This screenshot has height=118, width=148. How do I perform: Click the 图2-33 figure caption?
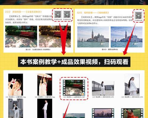(x=38, y=50)
